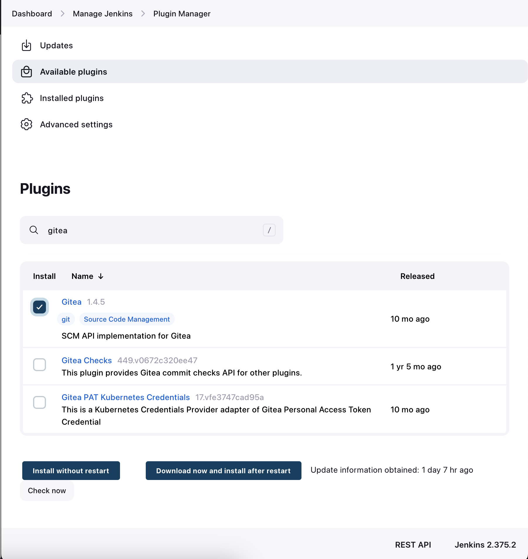528x559 pixels.
Task: Check the Gitea Checks install checkbox
Action: click(39, 365)
